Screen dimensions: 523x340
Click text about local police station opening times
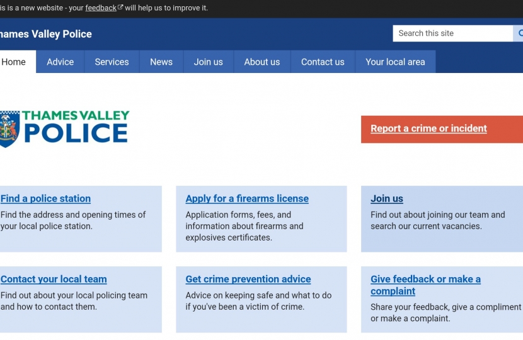73,220
